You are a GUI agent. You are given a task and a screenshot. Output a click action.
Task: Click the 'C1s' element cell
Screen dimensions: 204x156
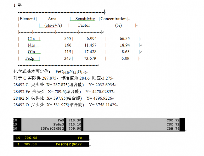(x=31, y=38)
